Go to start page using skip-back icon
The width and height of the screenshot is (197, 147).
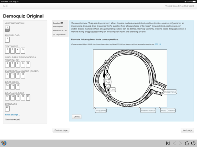click(168, 143)
